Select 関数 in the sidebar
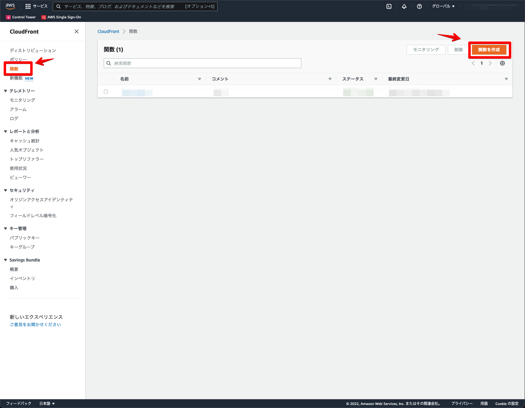Image resolution: width=525 pixels, height=408 pixels. click(x=14, y=69)
